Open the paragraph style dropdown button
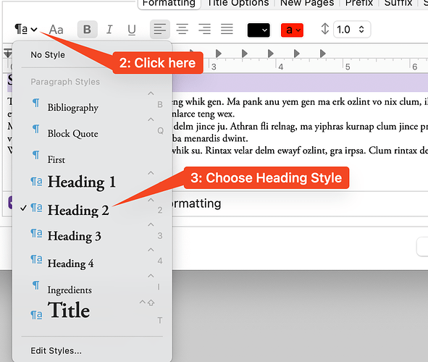Image resolution: width=428 pixels, height=362 pixels. (26, 29)
